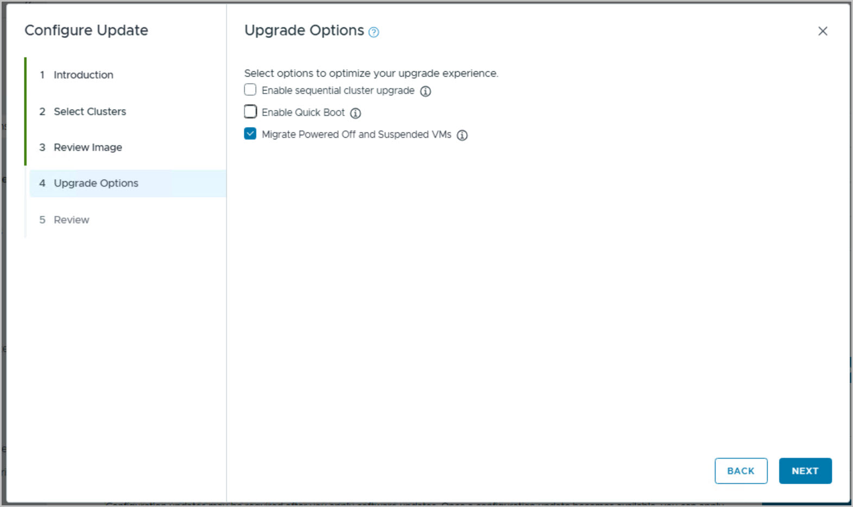
Task: Jump to Select Clusters step
Action: point(90,111)
